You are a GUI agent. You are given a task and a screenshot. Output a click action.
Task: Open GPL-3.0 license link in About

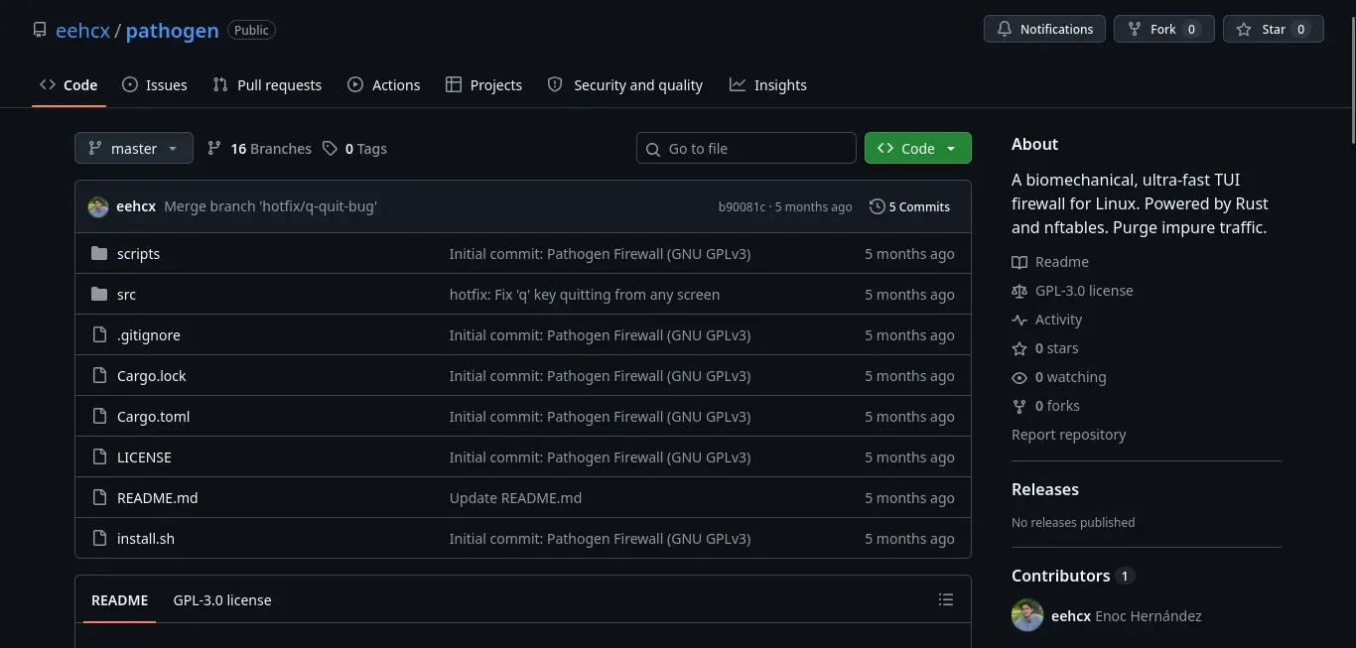point(1072,291)
